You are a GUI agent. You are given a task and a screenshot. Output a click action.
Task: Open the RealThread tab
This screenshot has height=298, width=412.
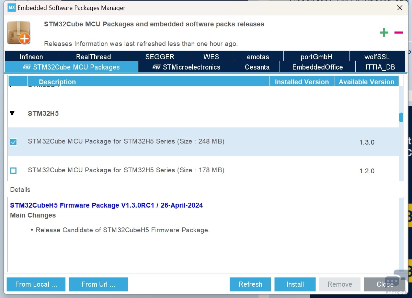pos(93,57)
